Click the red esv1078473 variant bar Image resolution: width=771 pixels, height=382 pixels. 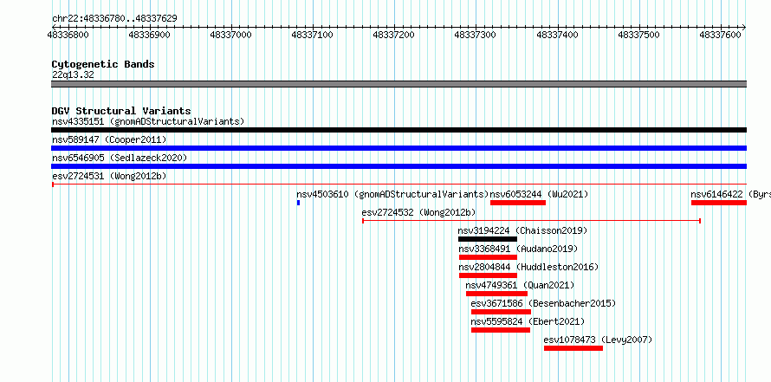pyautogui.click(x=573, y=348)
